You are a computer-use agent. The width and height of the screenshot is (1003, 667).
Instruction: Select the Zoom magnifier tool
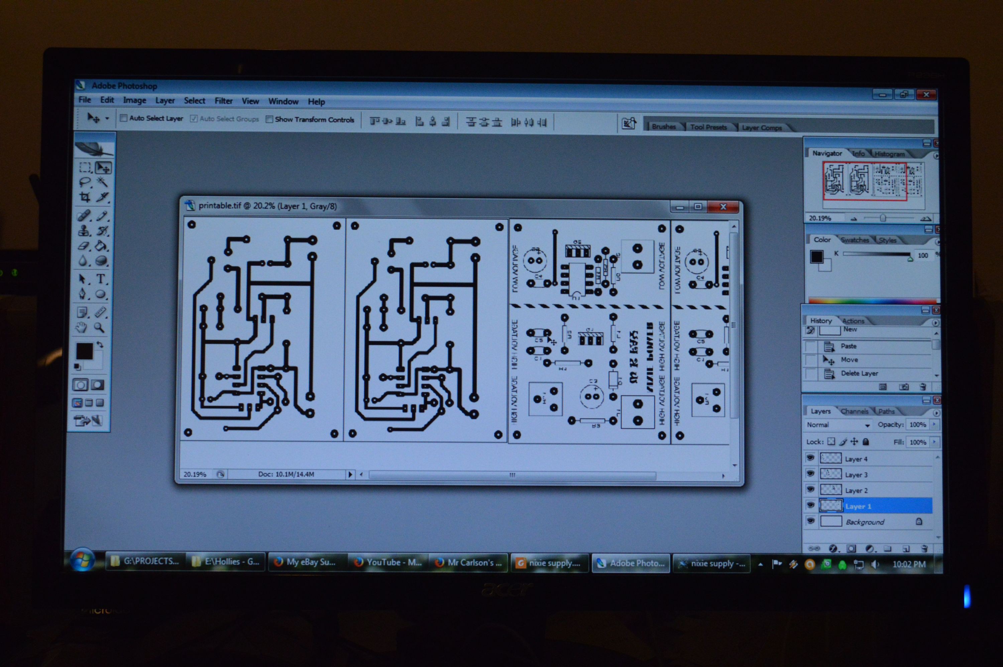100,328
